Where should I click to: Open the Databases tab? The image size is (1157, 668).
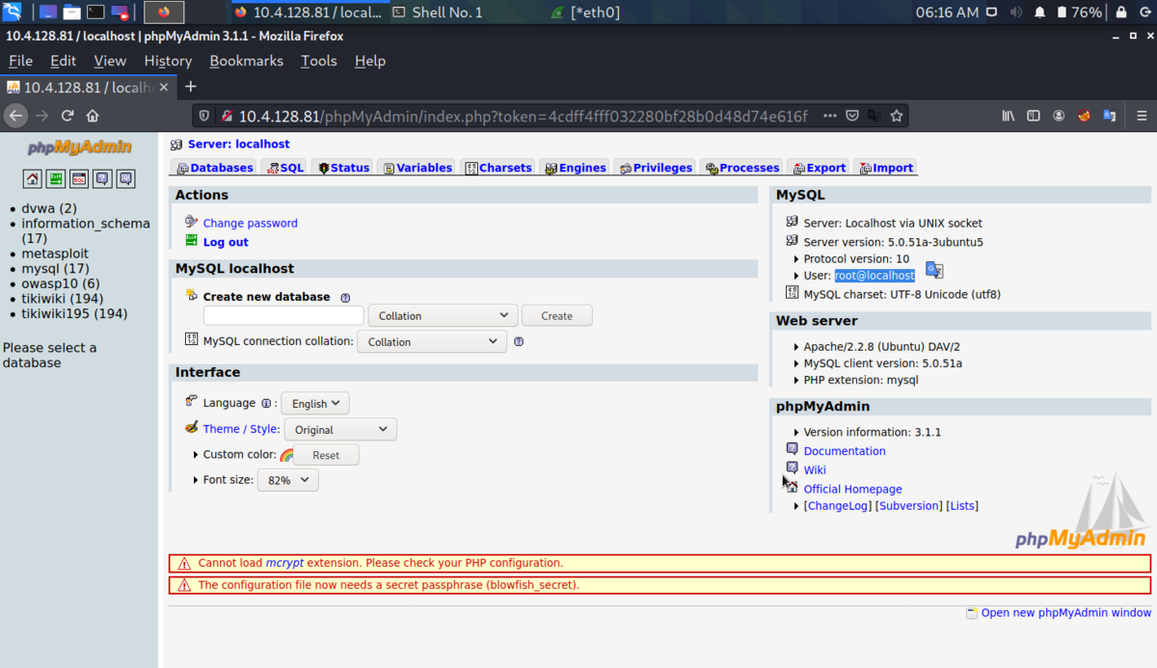click(214, 168)
